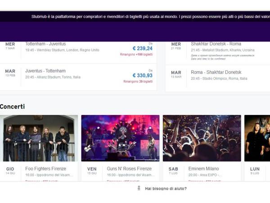Click the Guns N' Roses concert image

click(x=120, y=138)
